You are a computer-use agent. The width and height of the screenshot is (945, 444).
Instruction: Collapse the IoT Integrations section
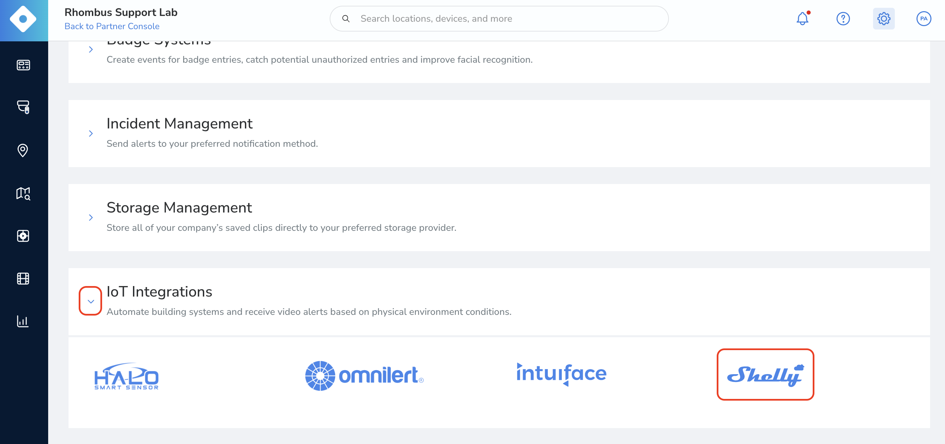tap(91, 301)
